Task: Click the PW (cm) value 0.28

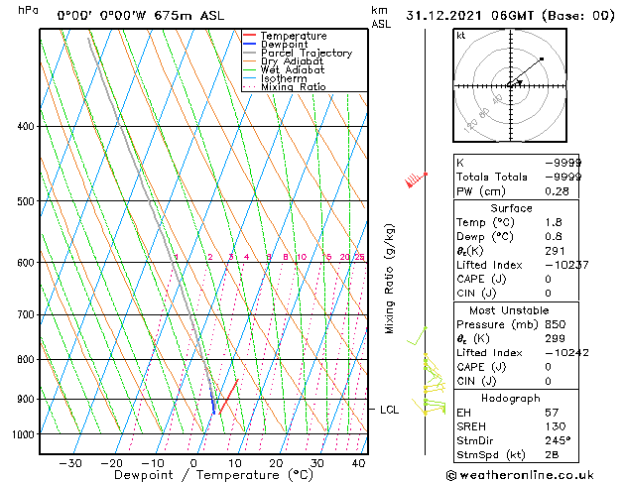Action: point(557,191)
